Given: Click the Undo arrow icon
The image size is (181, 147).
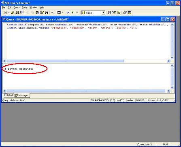Looking at the screenshot, I should 53,12.
